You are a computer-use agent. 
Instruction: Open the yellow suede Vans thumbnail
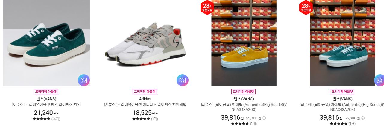point(244,43)
